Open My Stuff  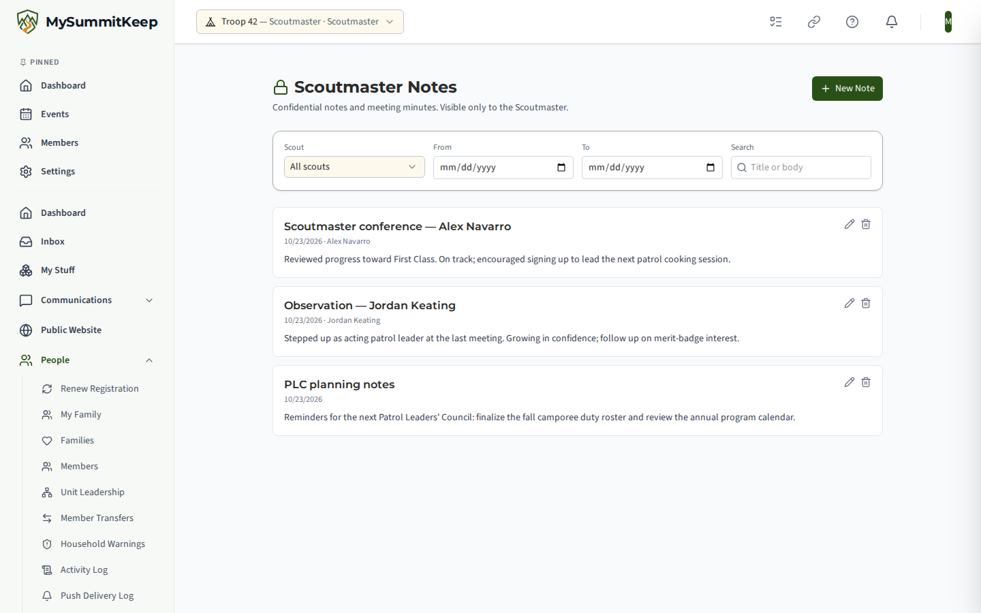pos(87,270)
